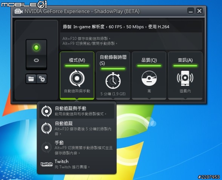Open the 自動錄製時間(S) panel

(x=113, y=76)
